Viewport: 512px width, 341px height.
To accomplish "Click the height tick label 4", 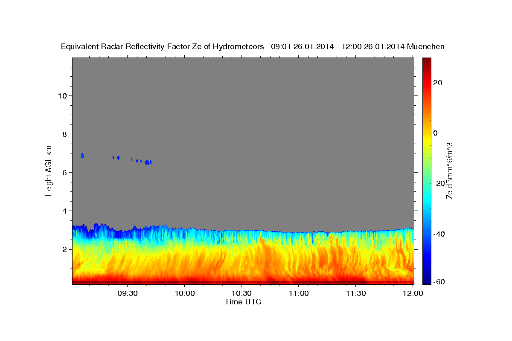I will click(x=64, y=211).
